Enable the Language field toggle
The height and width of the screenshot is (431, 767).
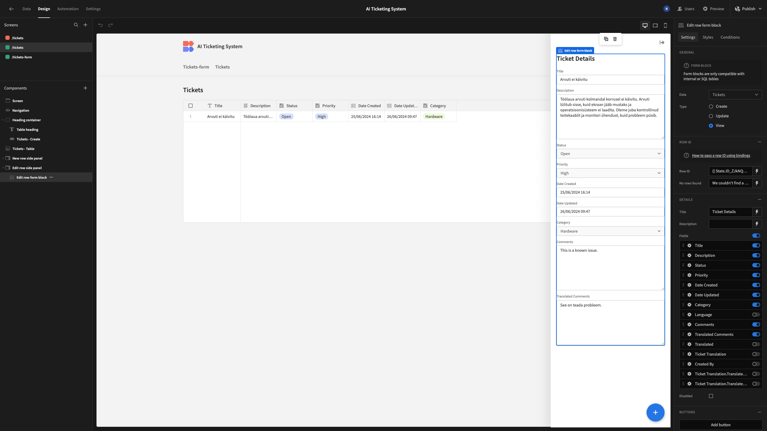point(756,315)
